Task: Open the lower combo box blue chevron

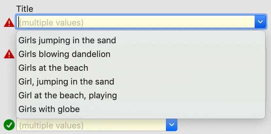Action: pyautogui.click(x=172, y=125)
